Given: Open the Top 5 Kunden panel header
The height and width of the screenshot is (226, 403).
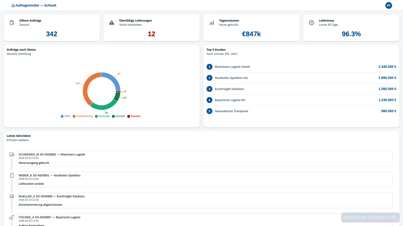Looking at the screenshot, I should point(216,50).
